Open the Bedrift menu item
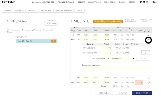The height and width of the screenshot is (101, 161). pos(81,2)
